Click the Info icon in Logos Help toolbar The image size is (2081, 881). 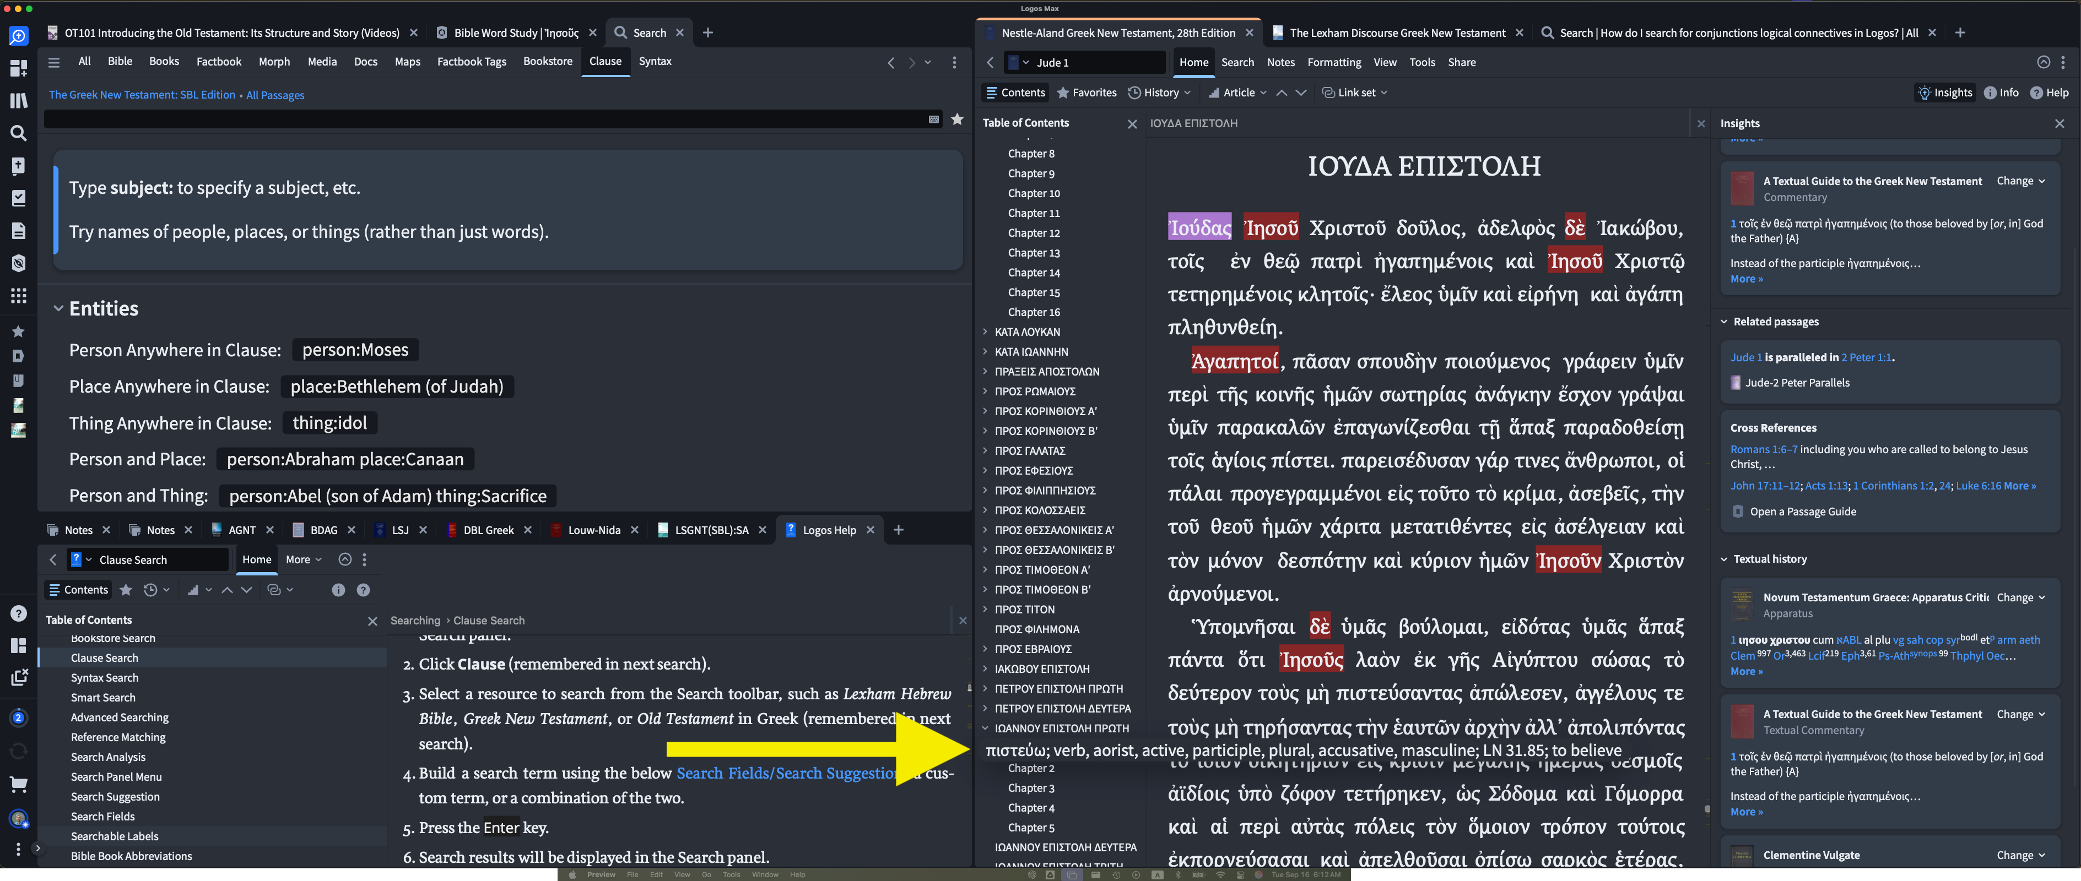pos(338,590)
